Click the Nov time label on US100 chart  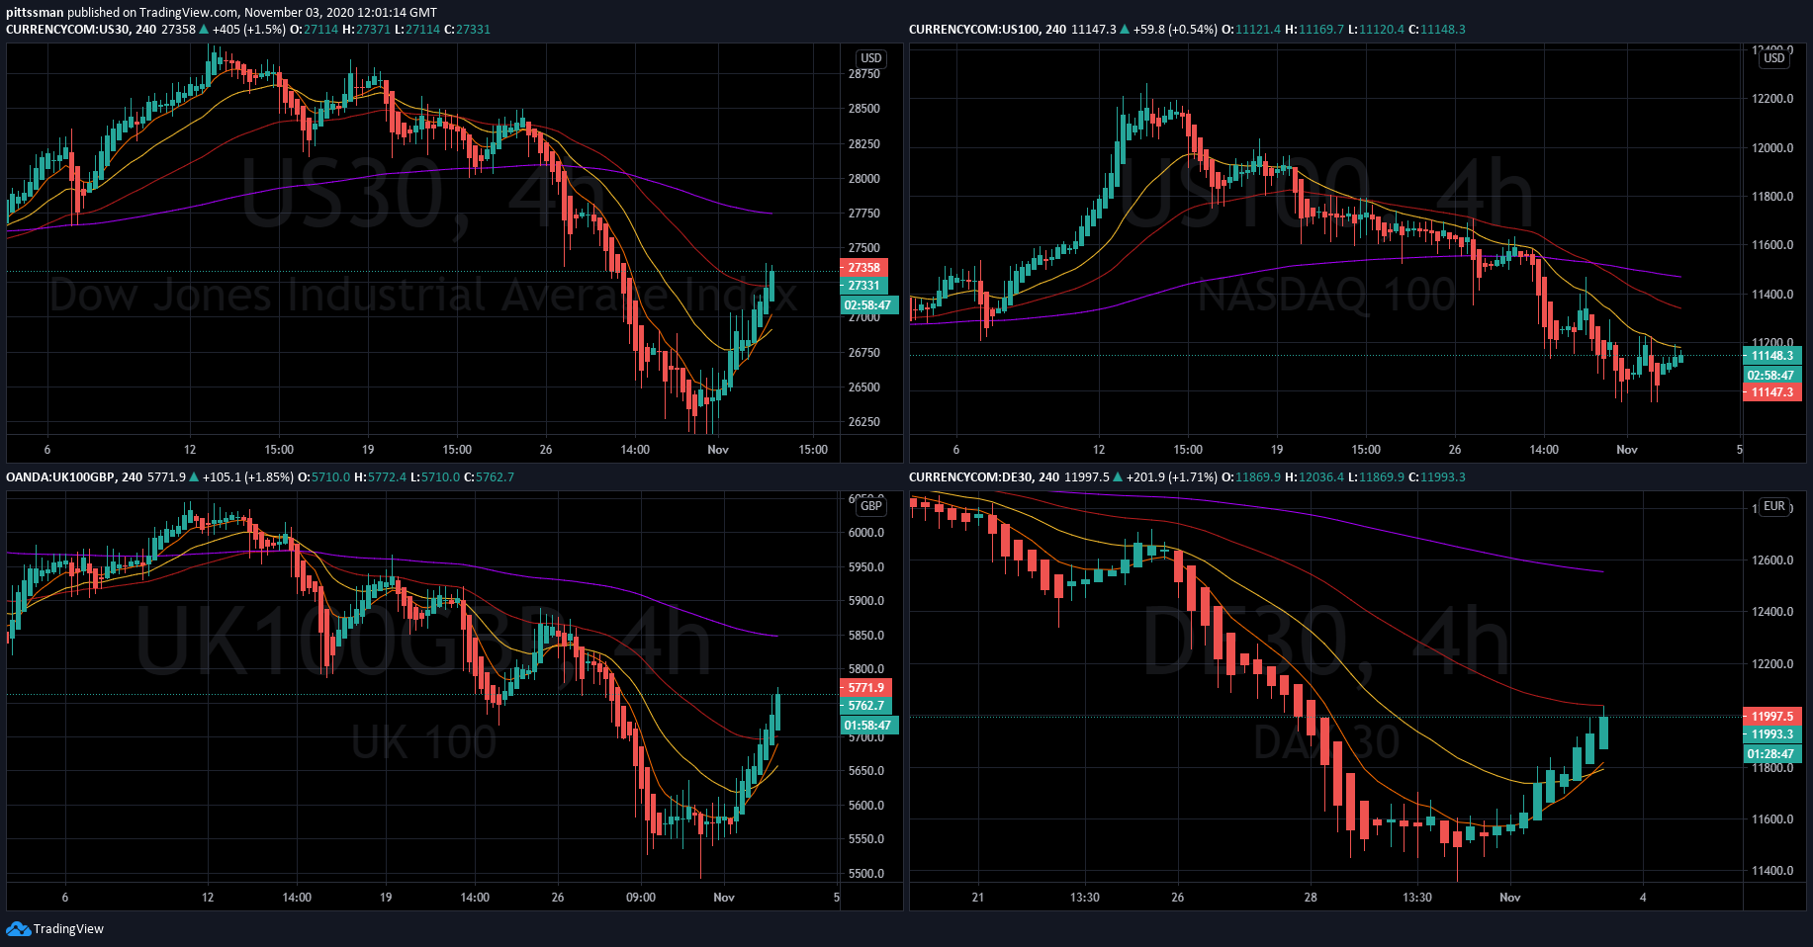click(1627, 450)
